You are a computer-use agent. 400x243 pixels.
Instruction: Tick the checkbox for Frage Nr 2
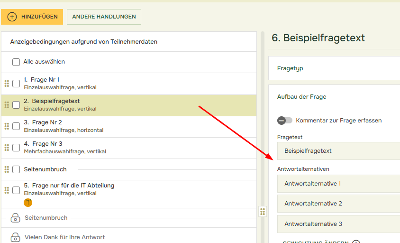pyautogui.click(x=16, y=126)
